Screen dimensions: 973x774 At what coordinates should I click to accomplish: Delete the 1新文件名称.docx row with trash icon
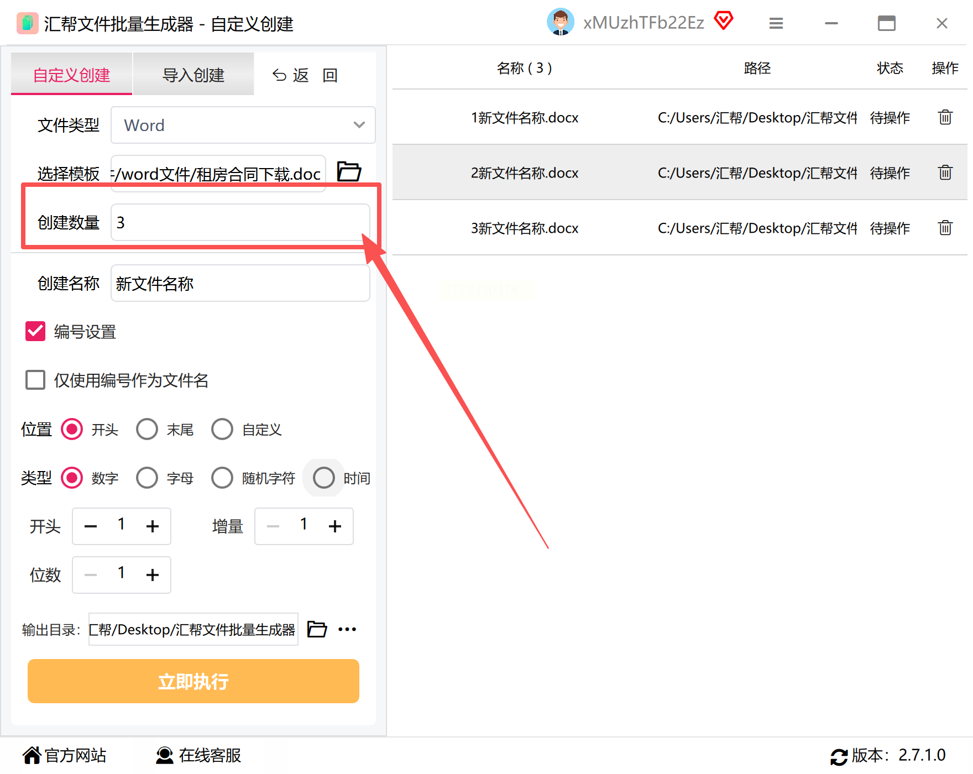(x=945, y=117)
